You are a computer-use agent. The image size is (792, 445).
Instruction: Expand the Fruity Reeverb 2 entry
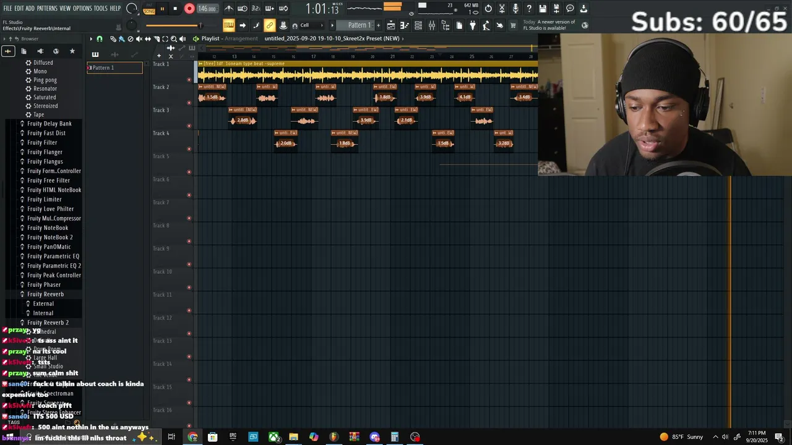48,323
